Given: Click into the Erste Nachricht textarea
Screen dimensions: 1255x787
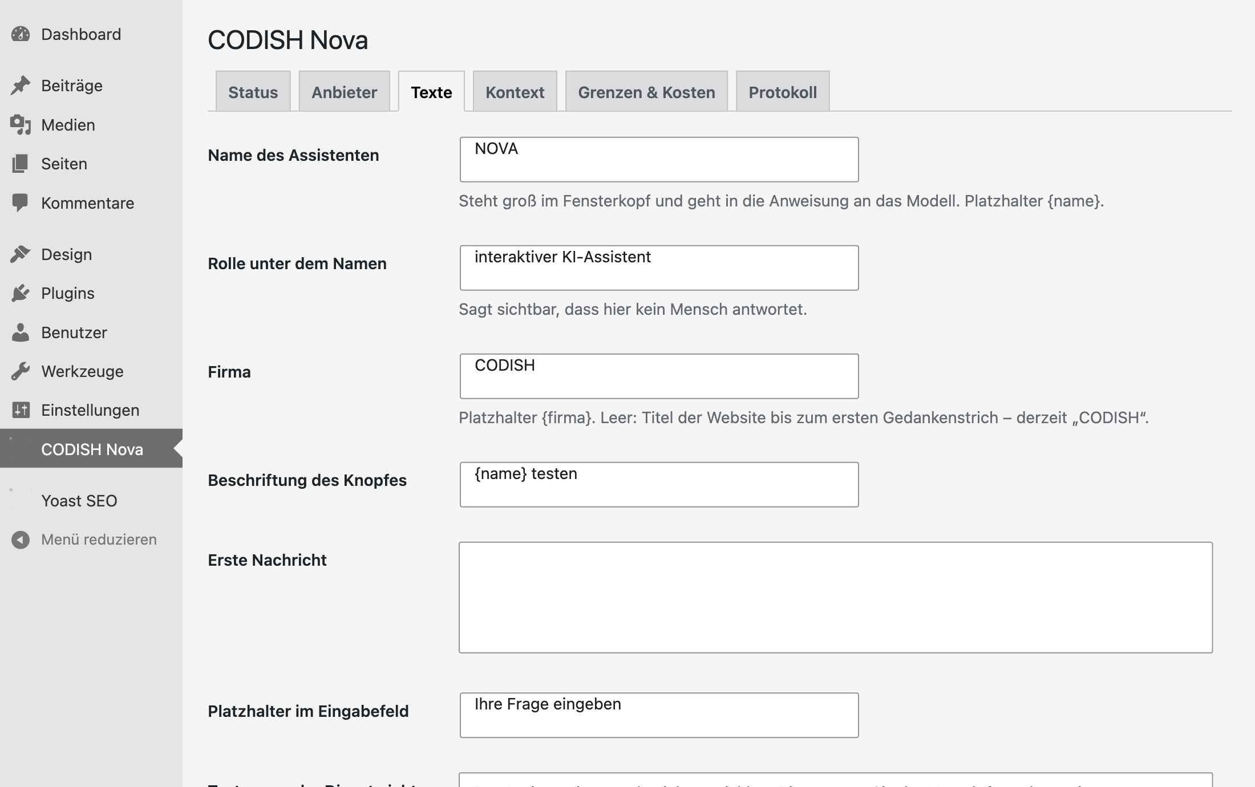Looking at the screenshot, I should tap(836, 598).
